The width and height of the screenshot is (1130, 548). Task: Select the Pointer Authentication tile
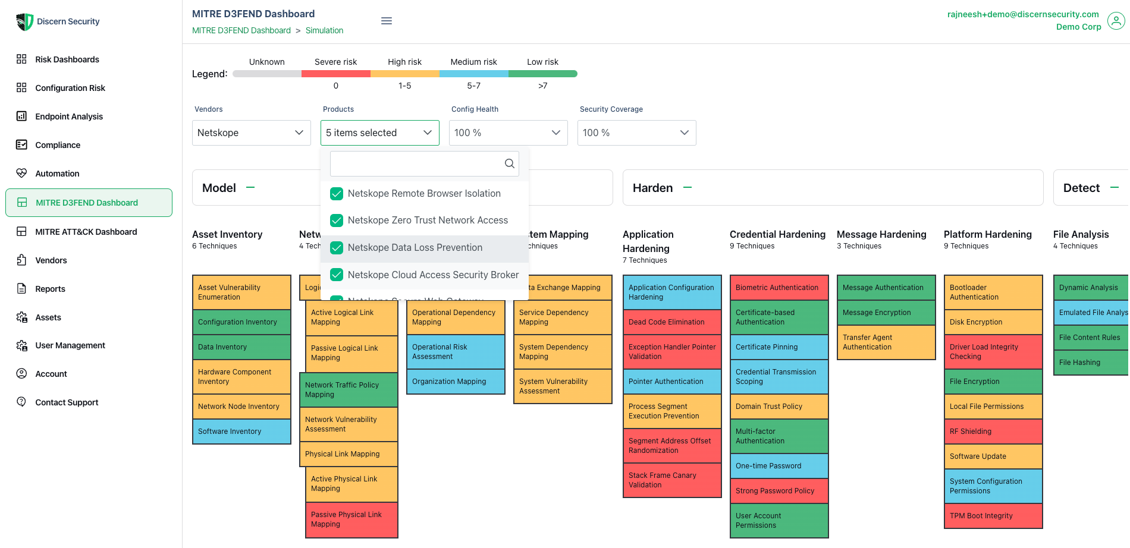pyautogui.click(x=672, y=382)
